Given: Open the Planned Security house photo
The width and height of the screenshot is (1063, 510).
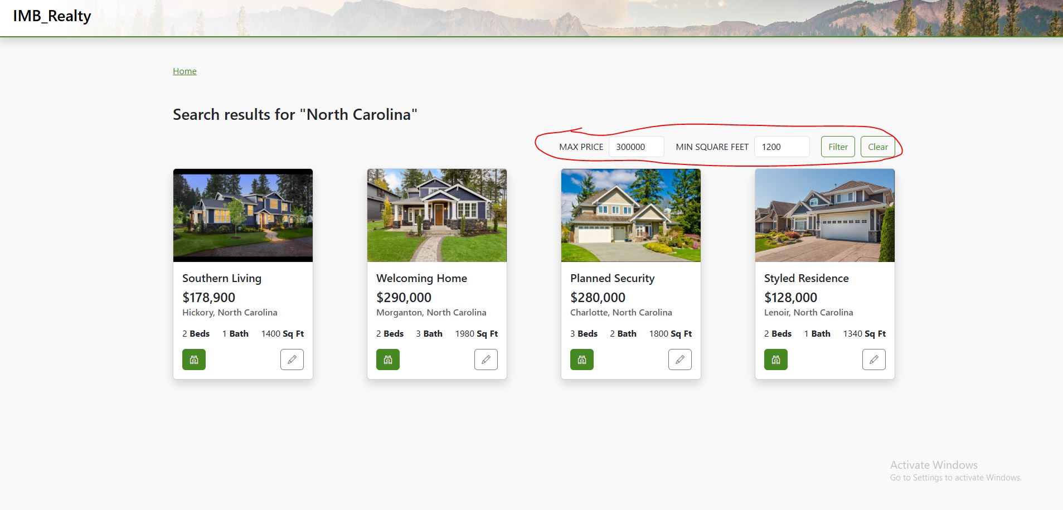Looking at the screenshot, I should pos(631,215).
